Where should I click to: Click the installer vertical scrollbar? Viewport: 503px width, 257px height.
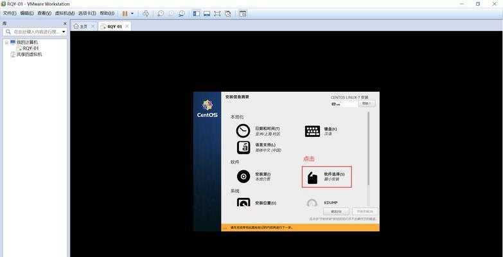(368, 148)
